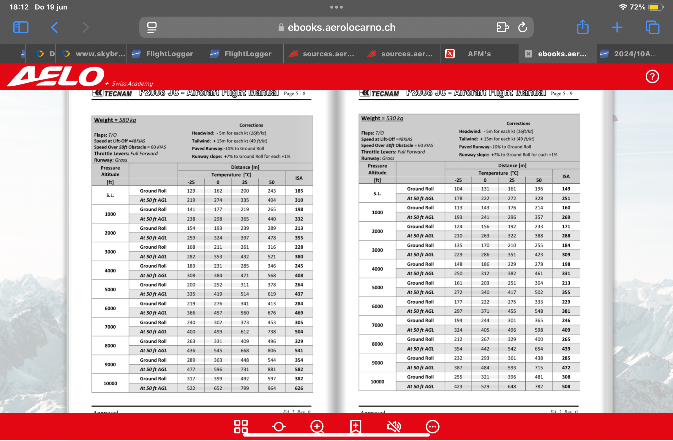Open the three-dot multitasking menu at top
The image size is (673, 441).
click(x=336, y=7)
